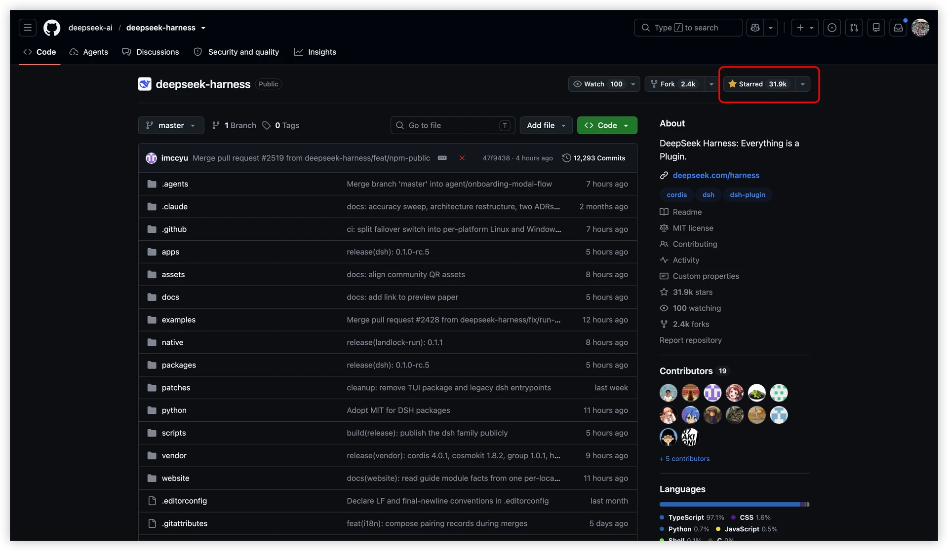Open the Report repository link
Viewport: 948px width, 551px height.
point(690,340)
